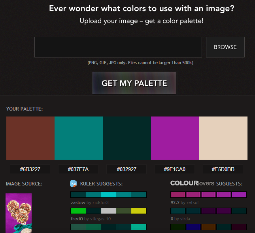Image resolution: width=255 pixels, height=233 pixels.
Task: Focus the image file path input field
Action: 118,47
